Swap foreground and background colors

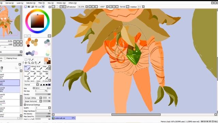coord(50,59)
